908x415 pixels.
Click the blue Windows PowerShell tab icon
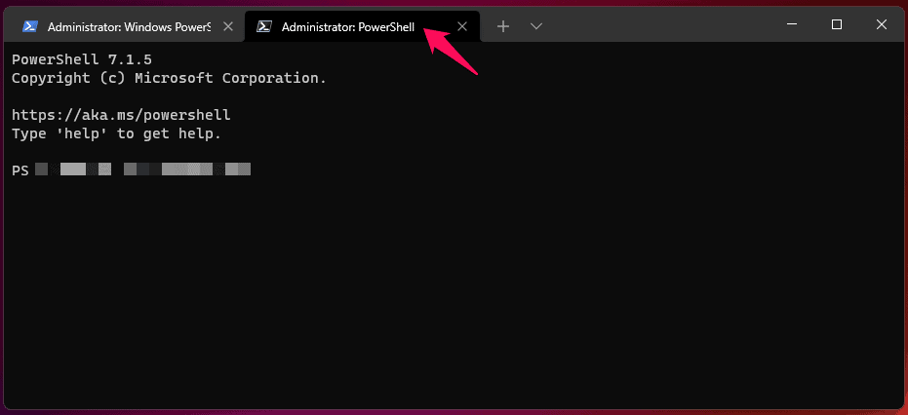pyautogui.click(x=30, y=27)
